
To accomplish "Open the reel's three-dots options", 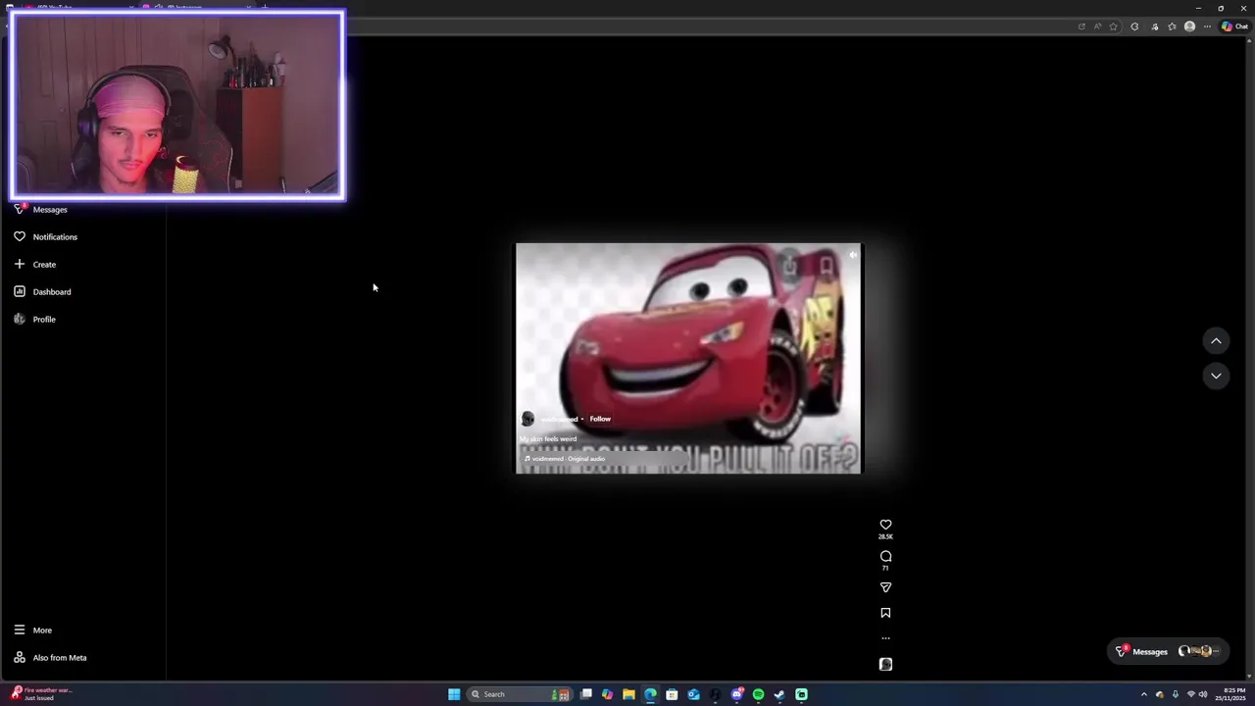I will [885, 638].
